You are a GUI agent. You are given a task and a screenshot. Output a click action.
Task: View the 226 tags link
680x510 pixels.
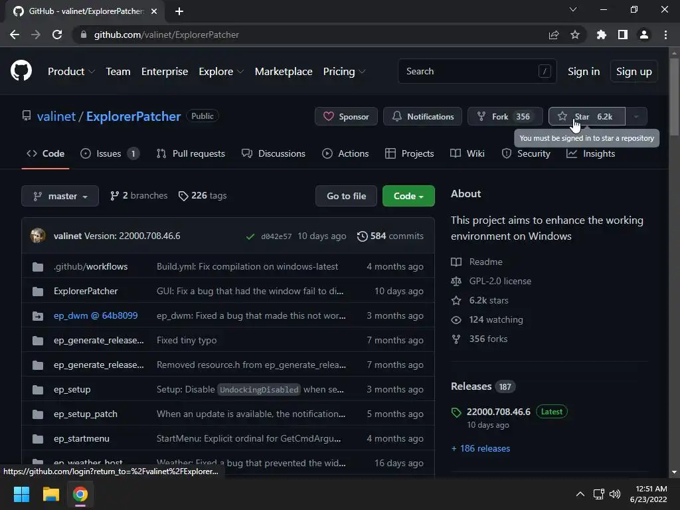(x=203, y=196)
